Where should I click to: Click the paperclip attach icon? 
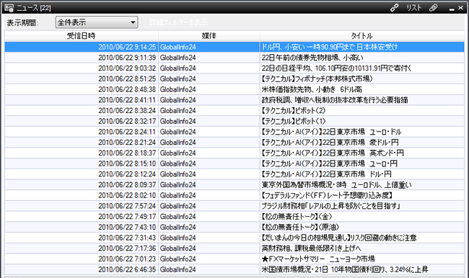point(434,8)
